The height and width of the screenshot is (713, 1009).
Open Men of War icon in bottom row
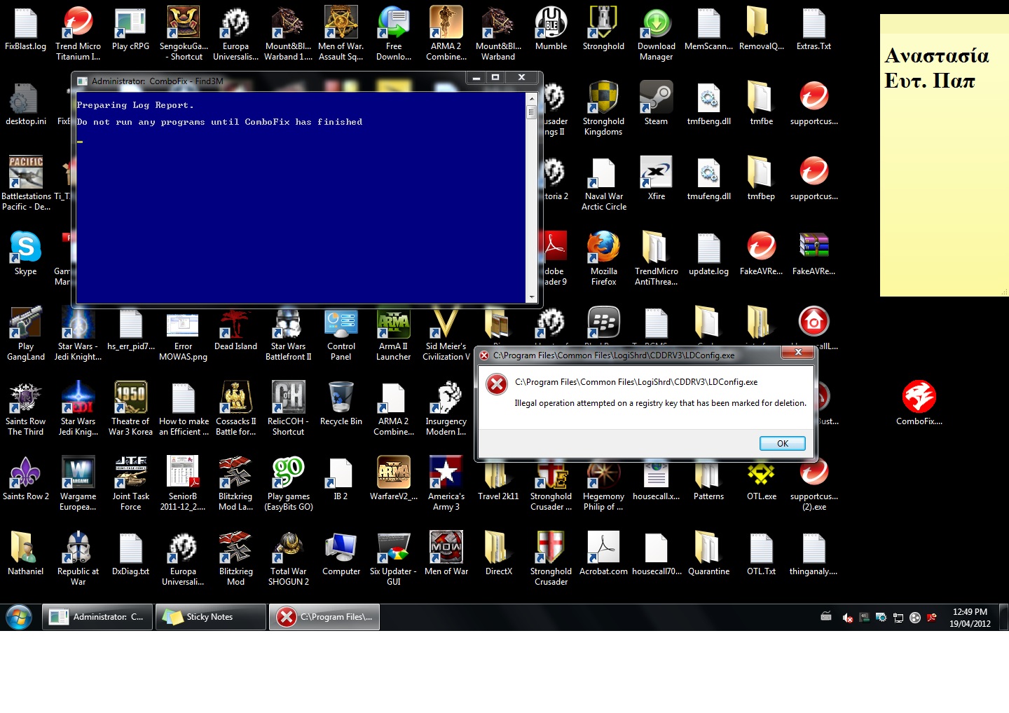[x=446, y=553]
